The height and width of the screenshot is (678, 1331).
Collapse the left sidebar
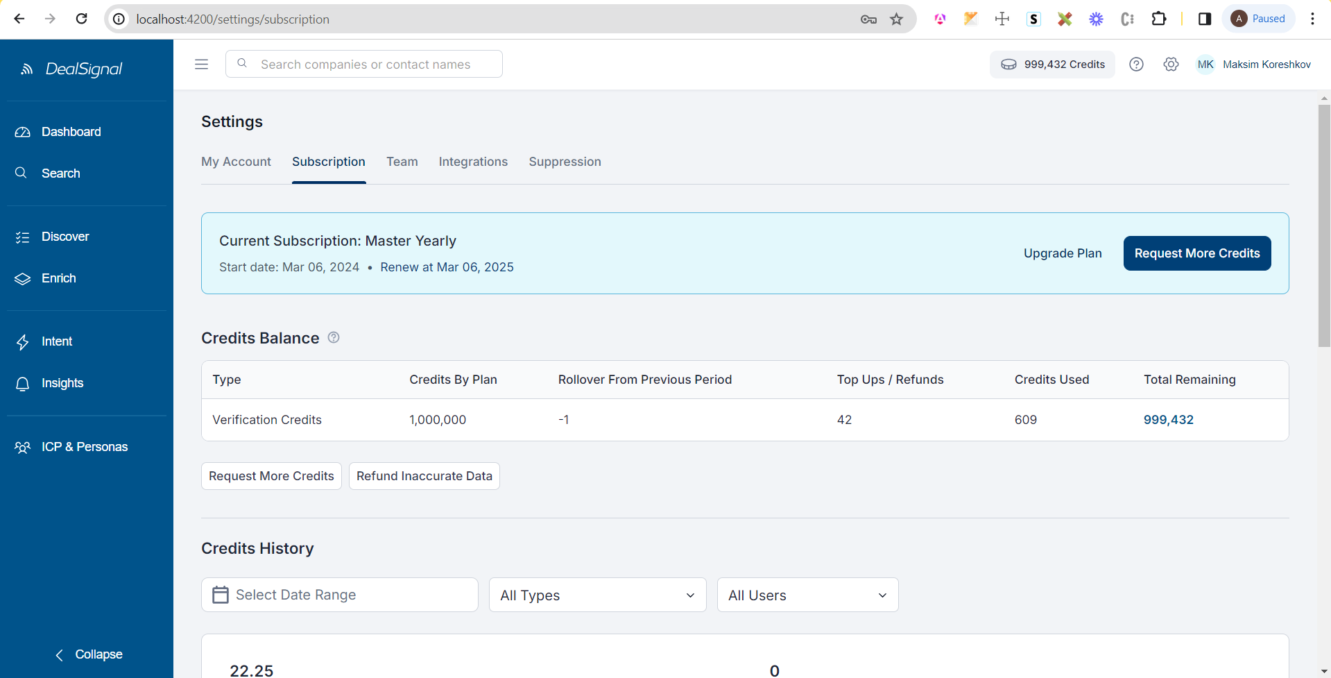tap(88, 654)
